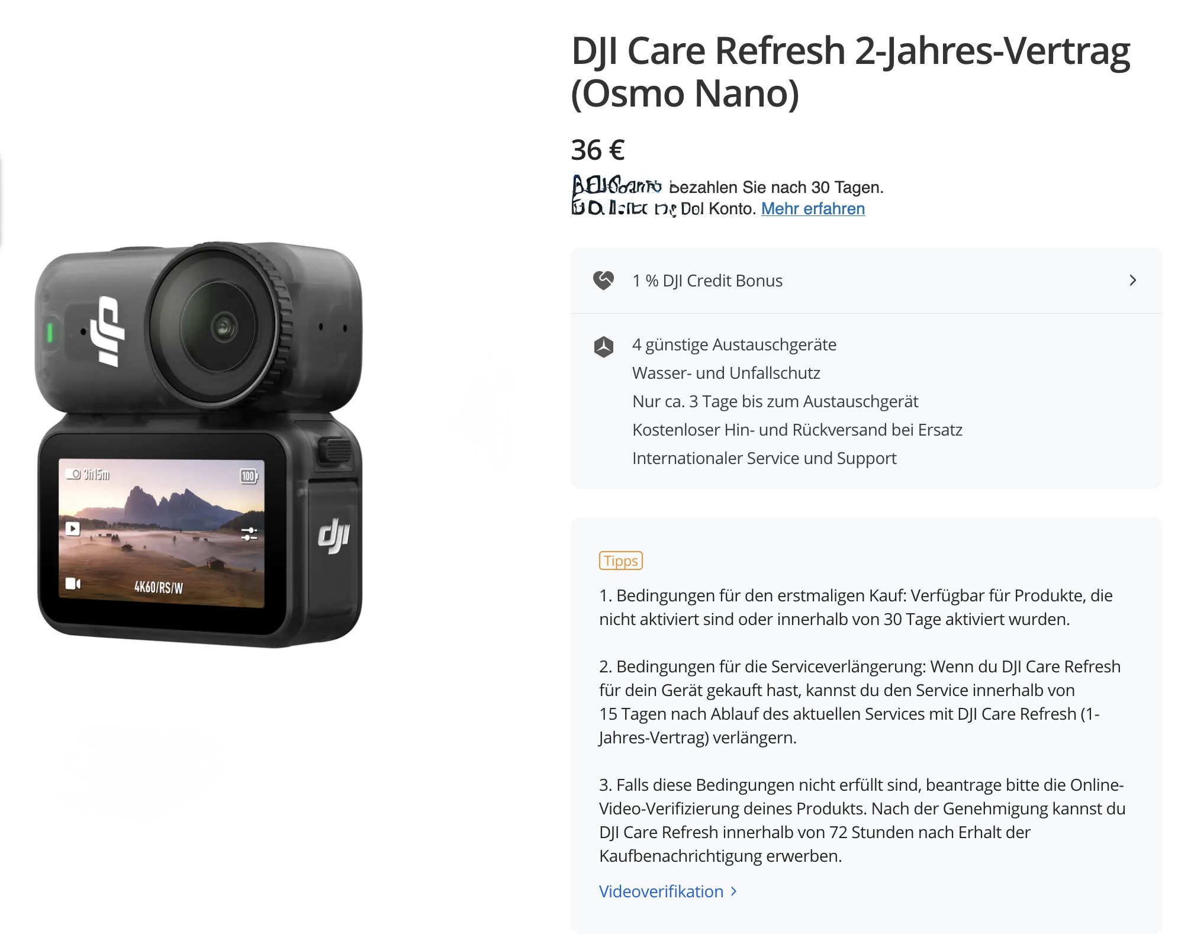
Task: Click the storage time 3h15m indicator
Action: (x=88, y=475)
